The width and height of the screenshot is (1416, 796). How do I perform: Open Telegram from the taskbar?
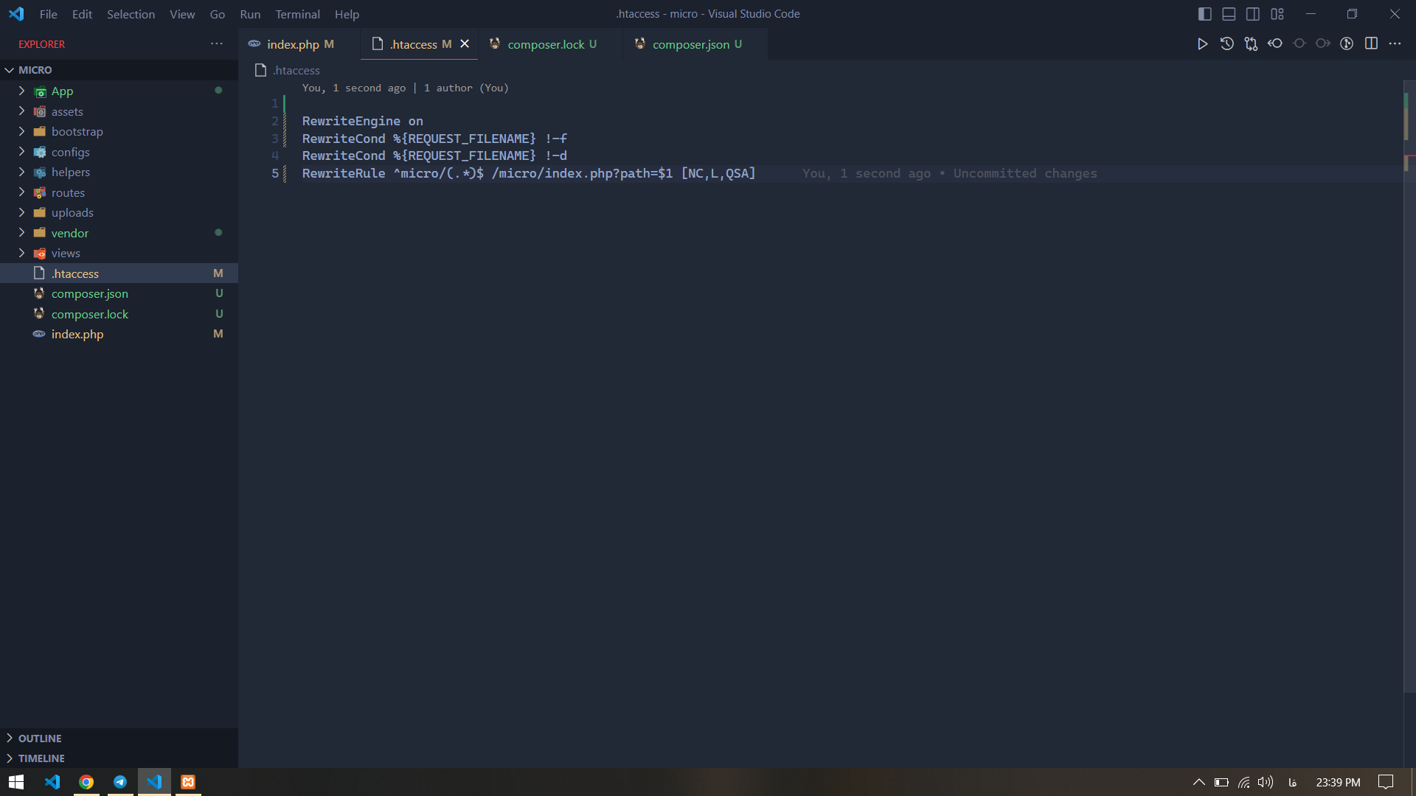point(120,782)
